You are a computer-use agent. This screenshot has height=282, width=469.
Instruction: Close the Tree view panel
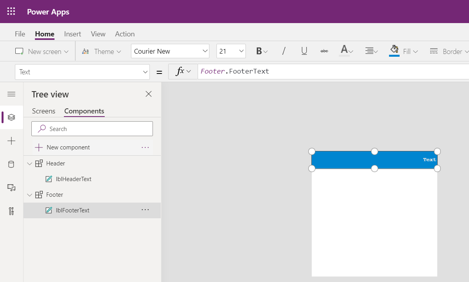click(x=148, y=94)
